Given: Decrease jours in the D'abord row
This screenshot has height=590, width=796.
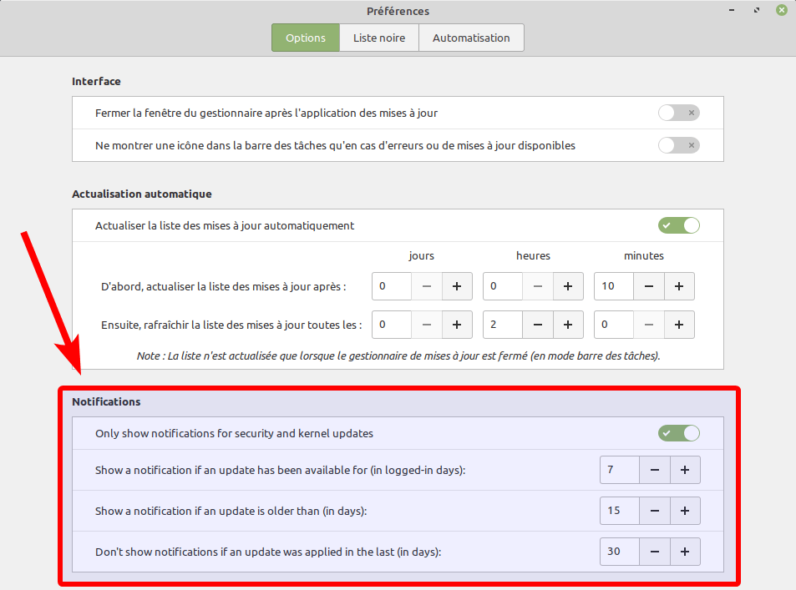Looking at the screenshot, I should click(x=427, y=286).
